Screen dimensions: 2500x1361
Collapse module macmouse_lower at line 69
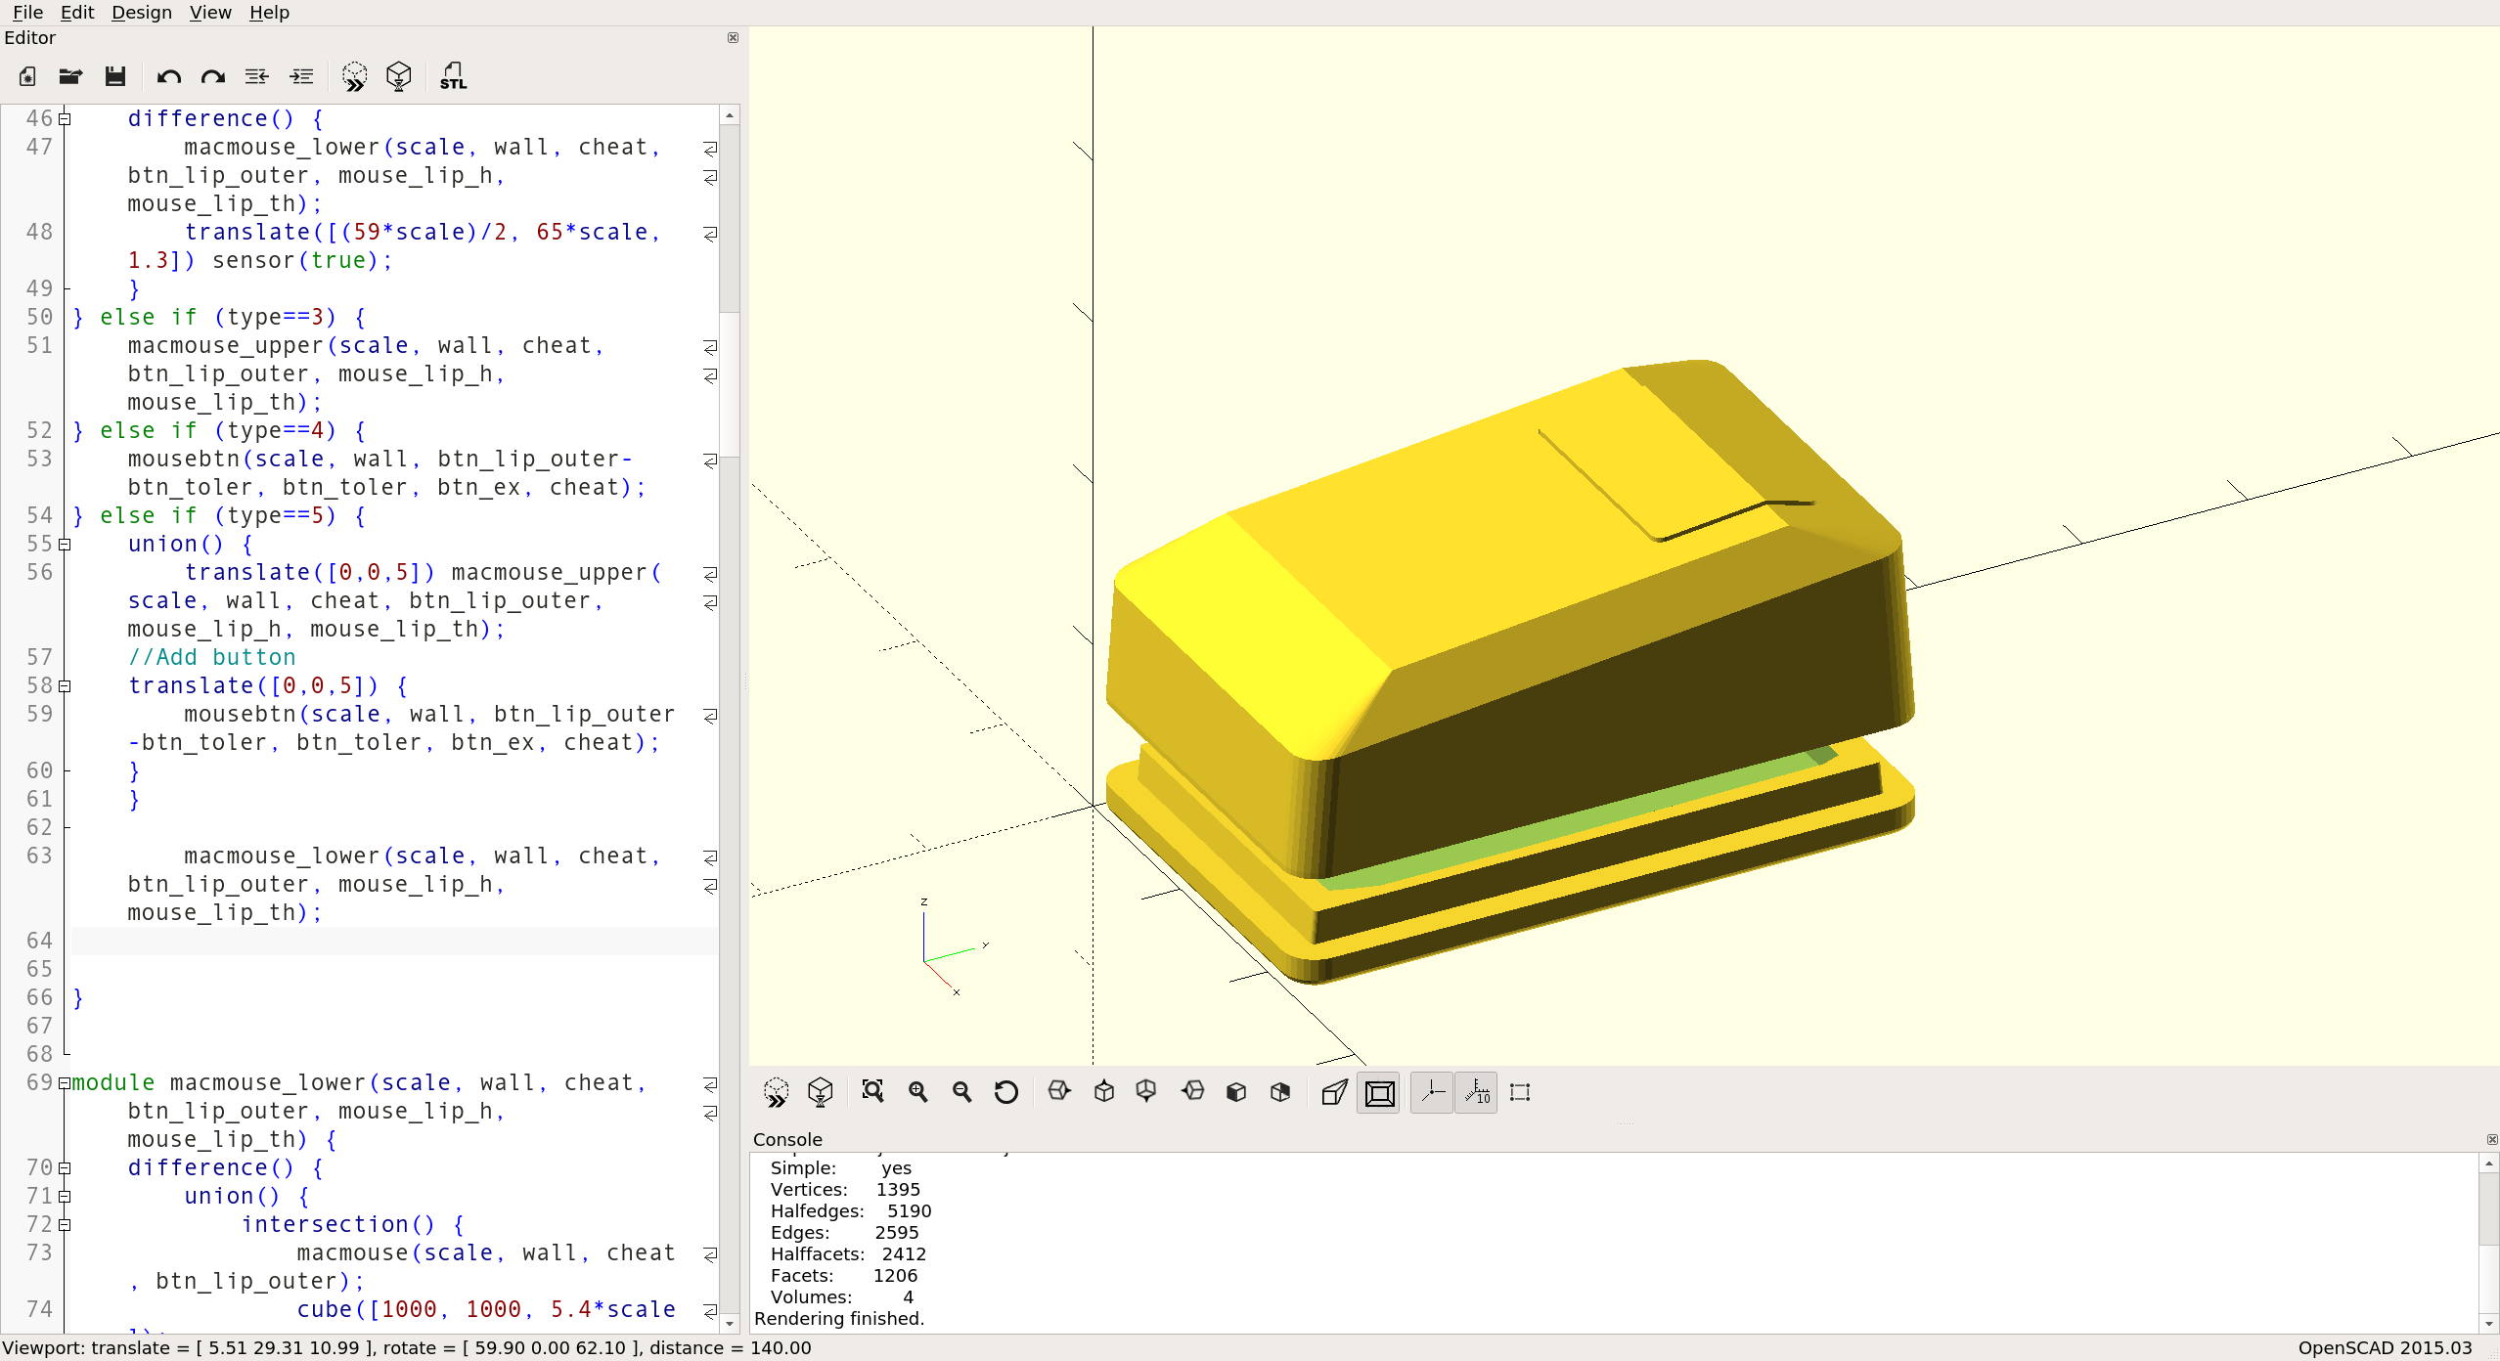click(x=66, y=1083)
